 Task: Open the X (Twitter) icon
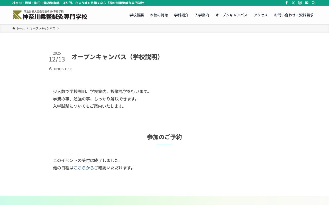pyautogui.click(x=293, y=3)
